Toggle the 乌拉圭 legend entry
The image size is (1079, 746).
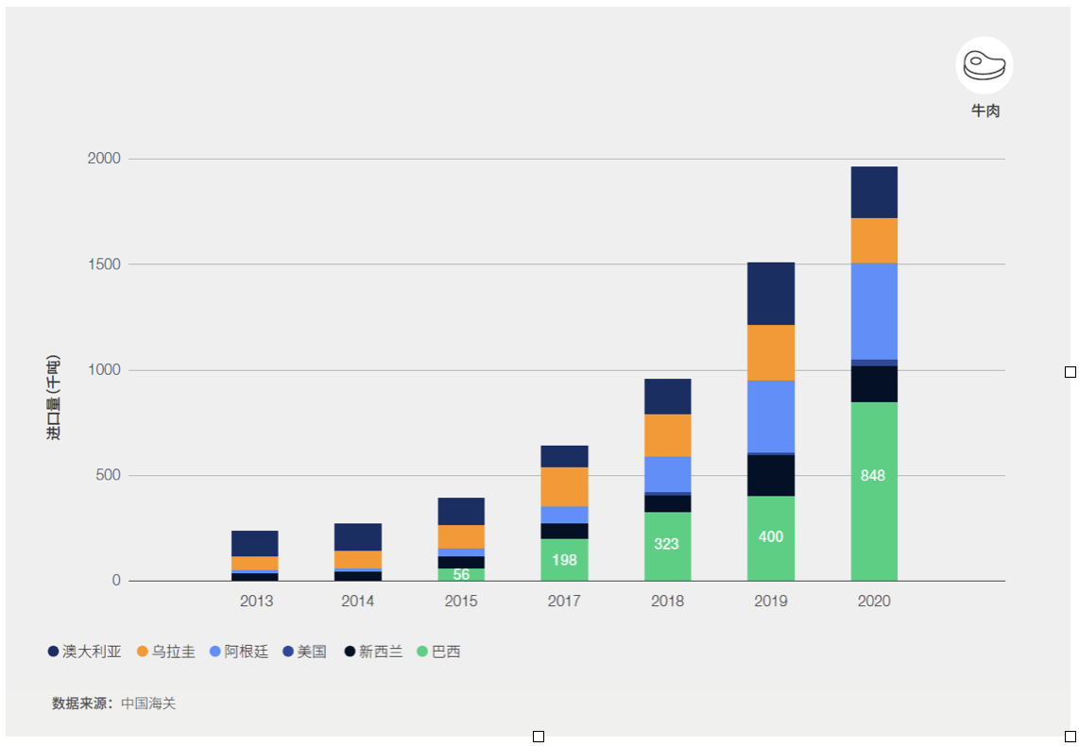coord(166,652)
